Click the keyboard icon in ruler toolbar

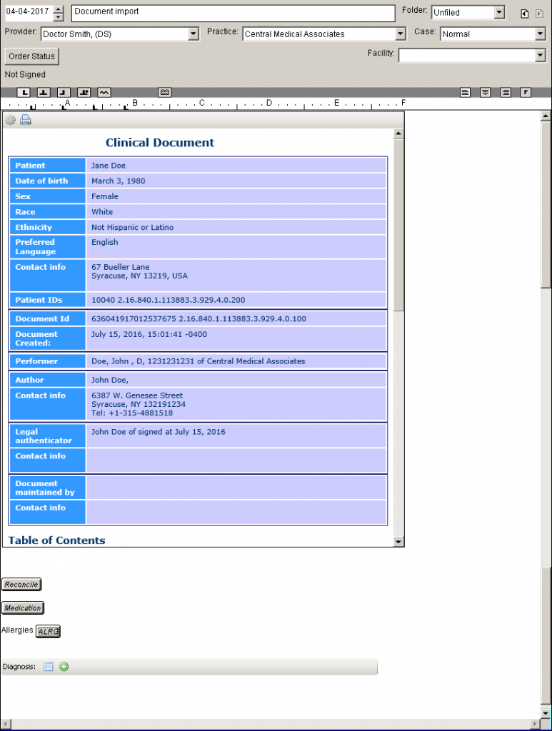pos(165,92)
